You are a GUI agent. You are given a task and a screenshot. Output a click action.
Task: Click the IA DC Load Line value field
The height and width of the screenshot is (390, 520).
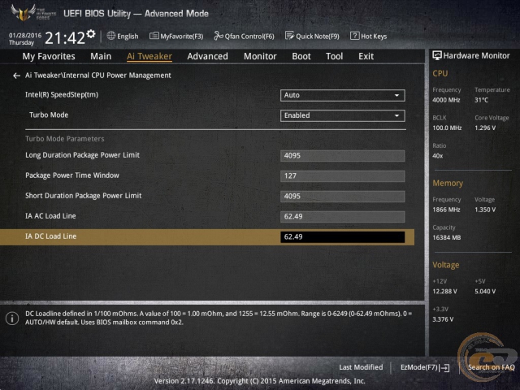[x=343, y=236]
